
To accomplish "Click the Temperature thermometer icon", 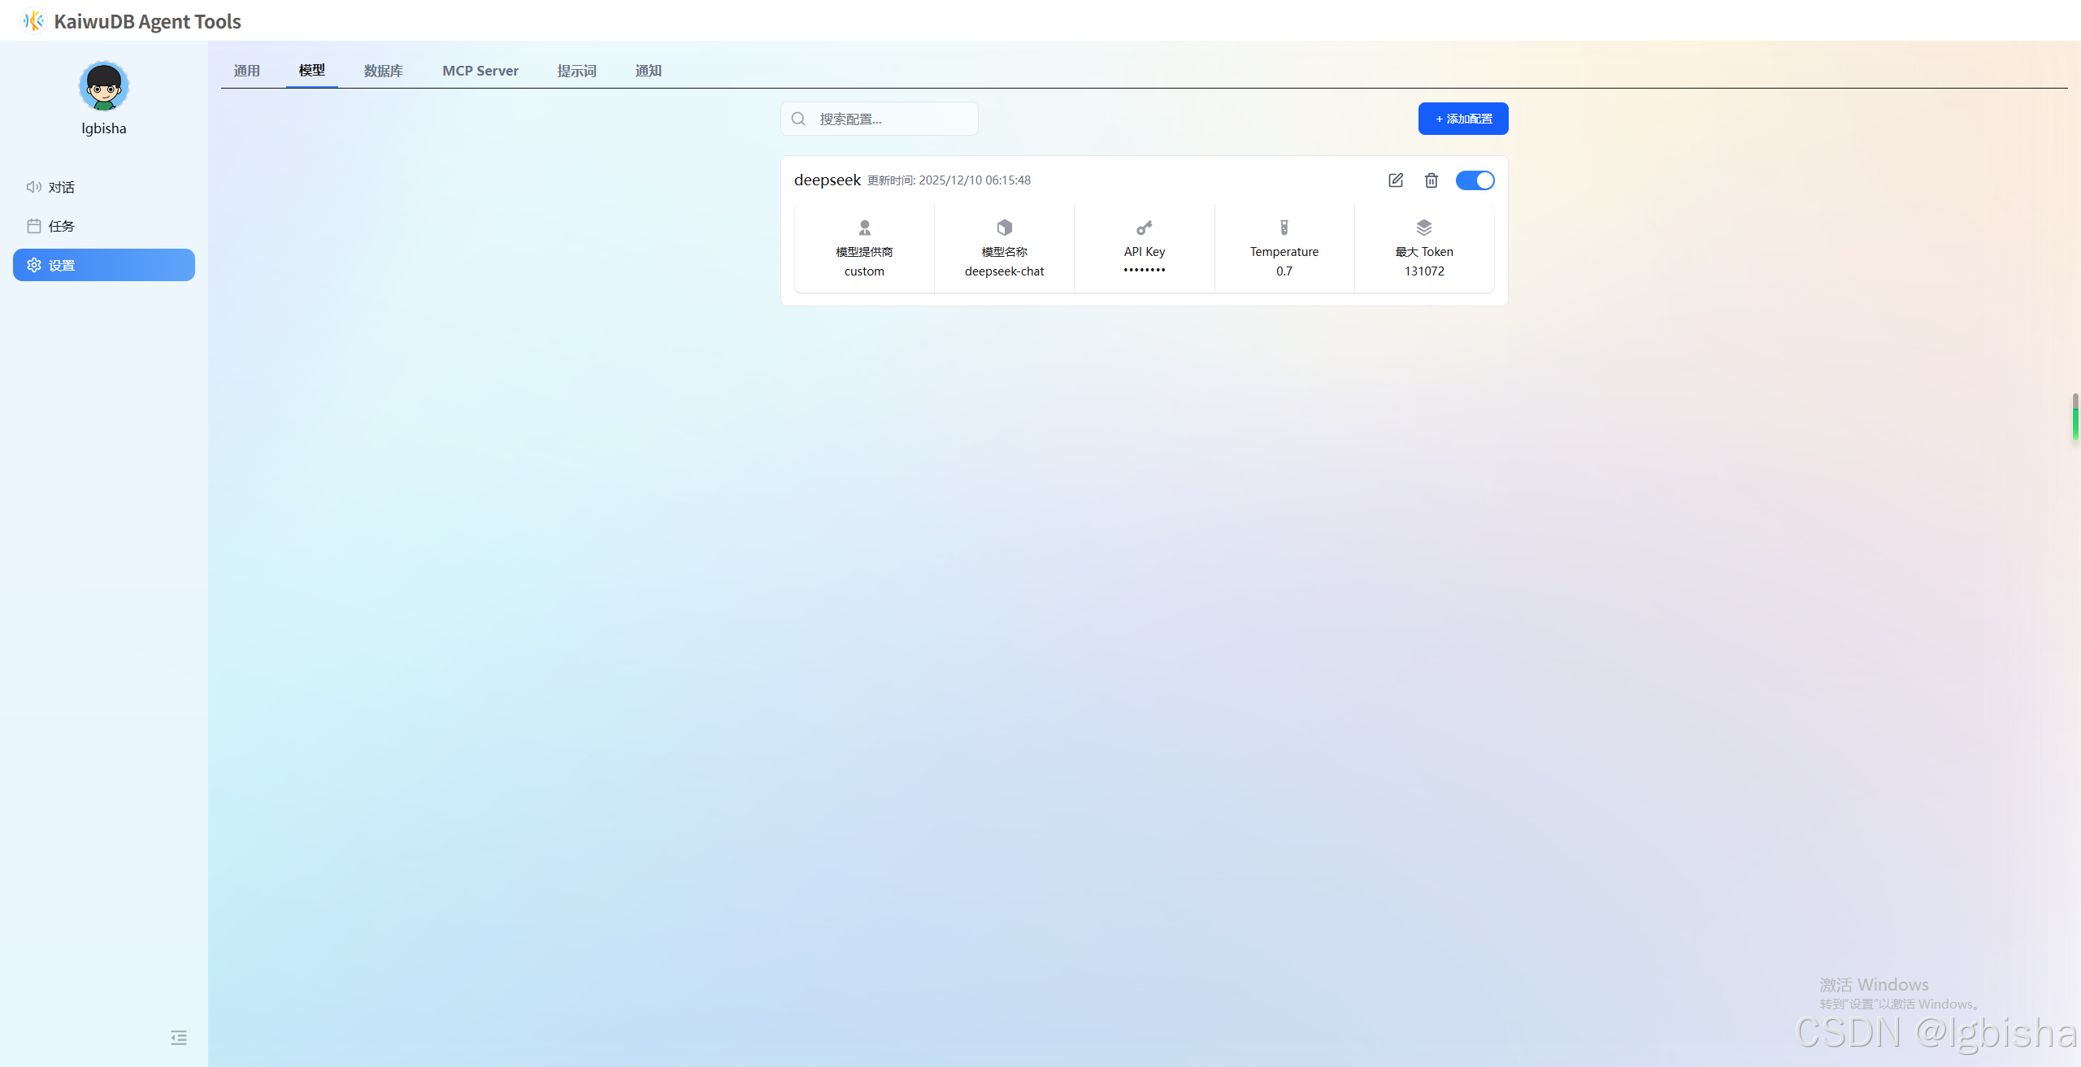I will tap(1284, 228).
